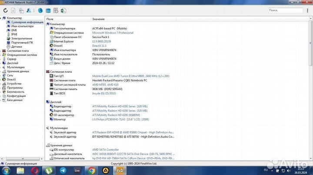Expand the Системная плата tree node
Screen dimensions: 313x175
point(1,51)
